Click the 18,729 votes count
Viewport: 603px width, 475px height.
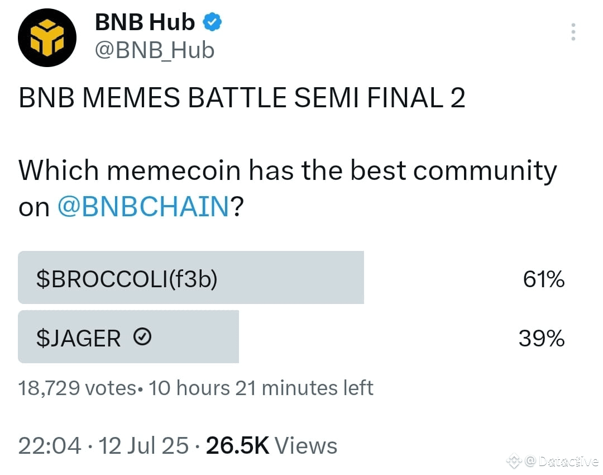point(77,388)
